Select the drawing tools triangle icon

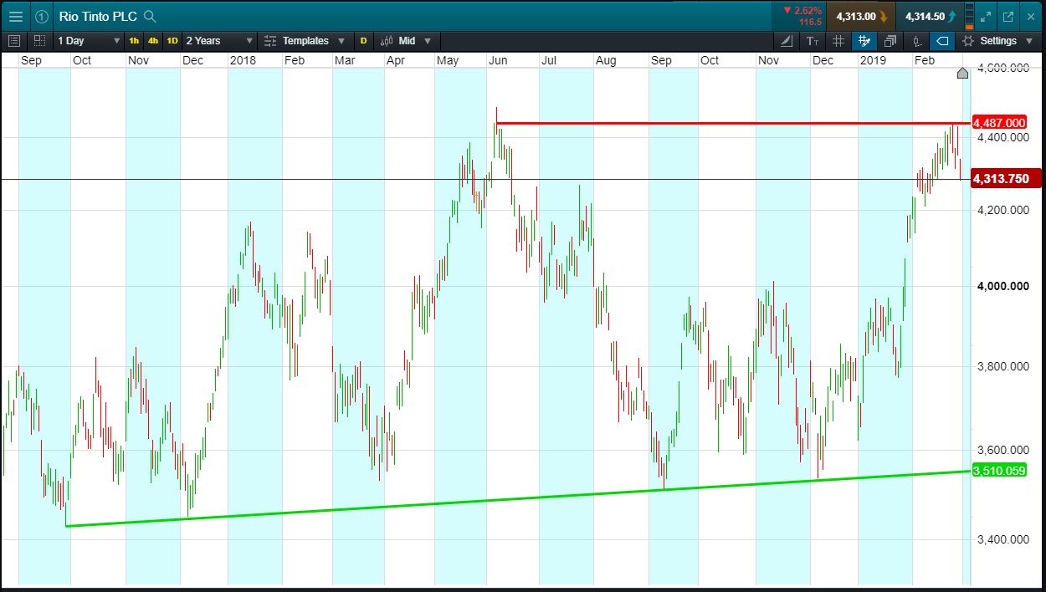pos(787,40)
